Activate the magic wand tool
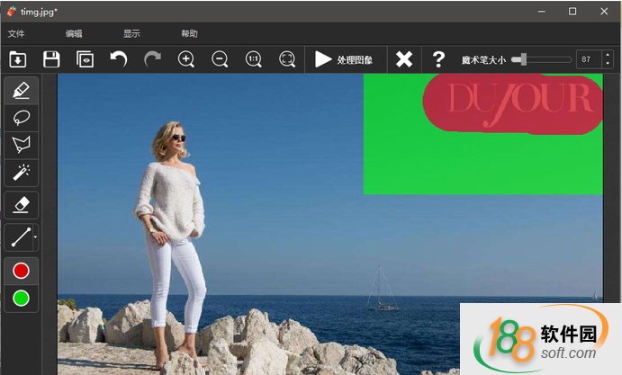Viewport: 622px width, 375px height. 22,171
